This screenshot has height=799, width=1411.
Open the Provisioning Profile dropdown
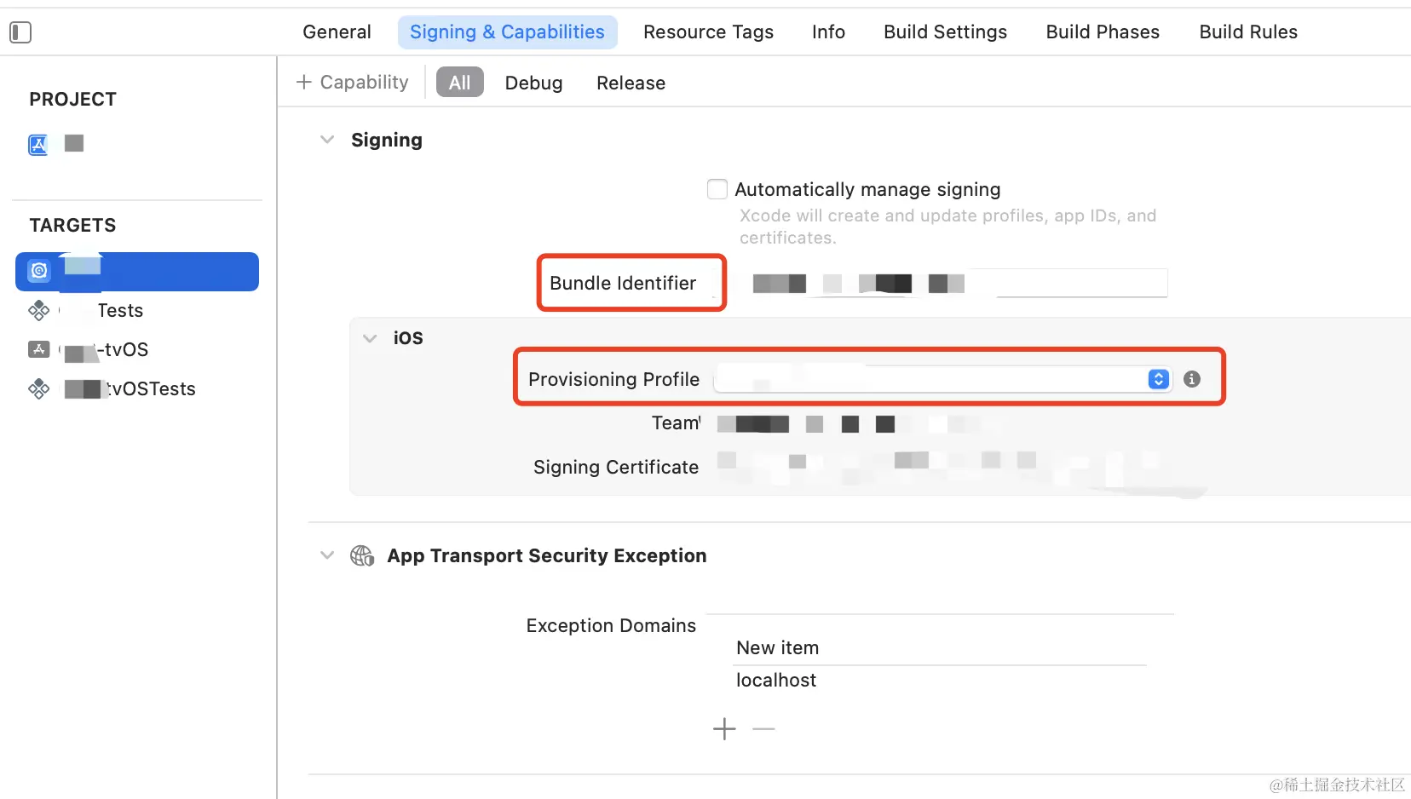pyautogui.click(x=1158, y=379)
